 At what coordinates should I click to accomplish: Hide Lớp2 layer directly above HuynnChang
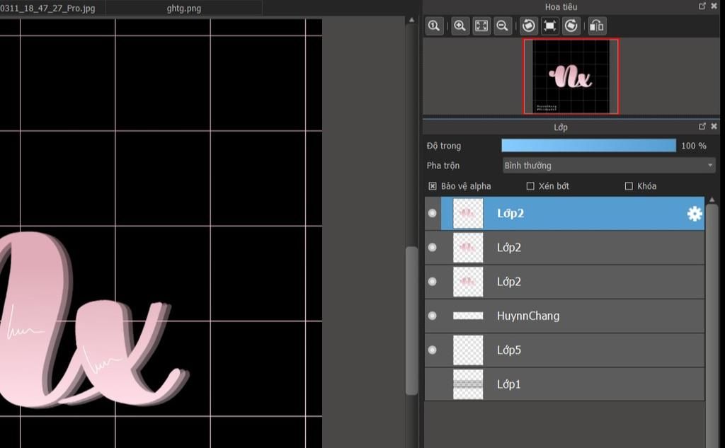point(433,282)
